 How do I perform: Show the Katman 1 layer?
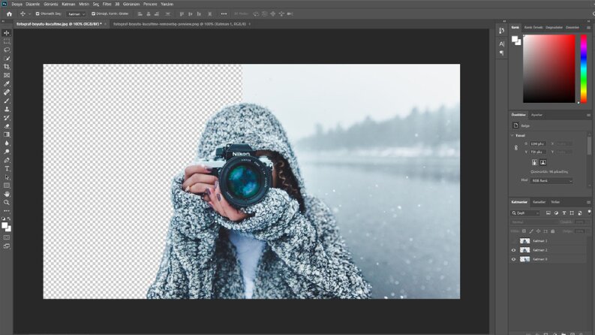pyautogui.click(x=513, y=241)
